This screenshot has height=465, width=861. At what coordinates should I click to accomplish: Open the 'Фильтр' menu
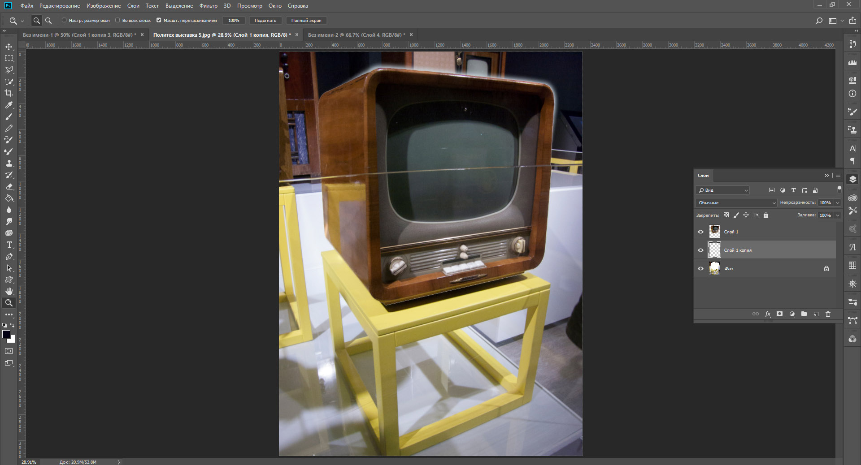pos(209,6)
